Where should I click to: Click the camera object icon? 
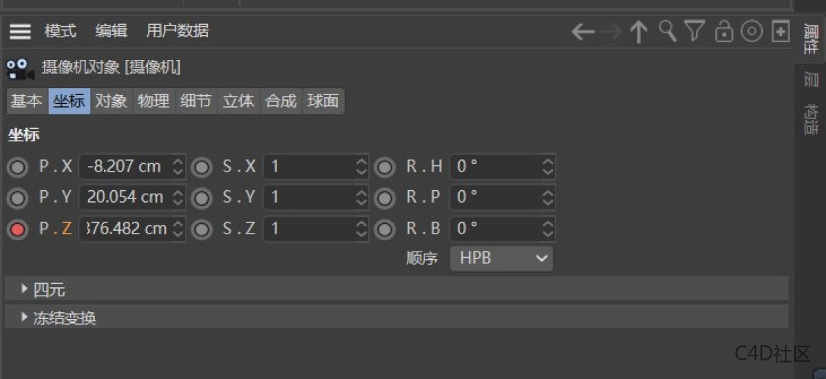click(20, 68)
